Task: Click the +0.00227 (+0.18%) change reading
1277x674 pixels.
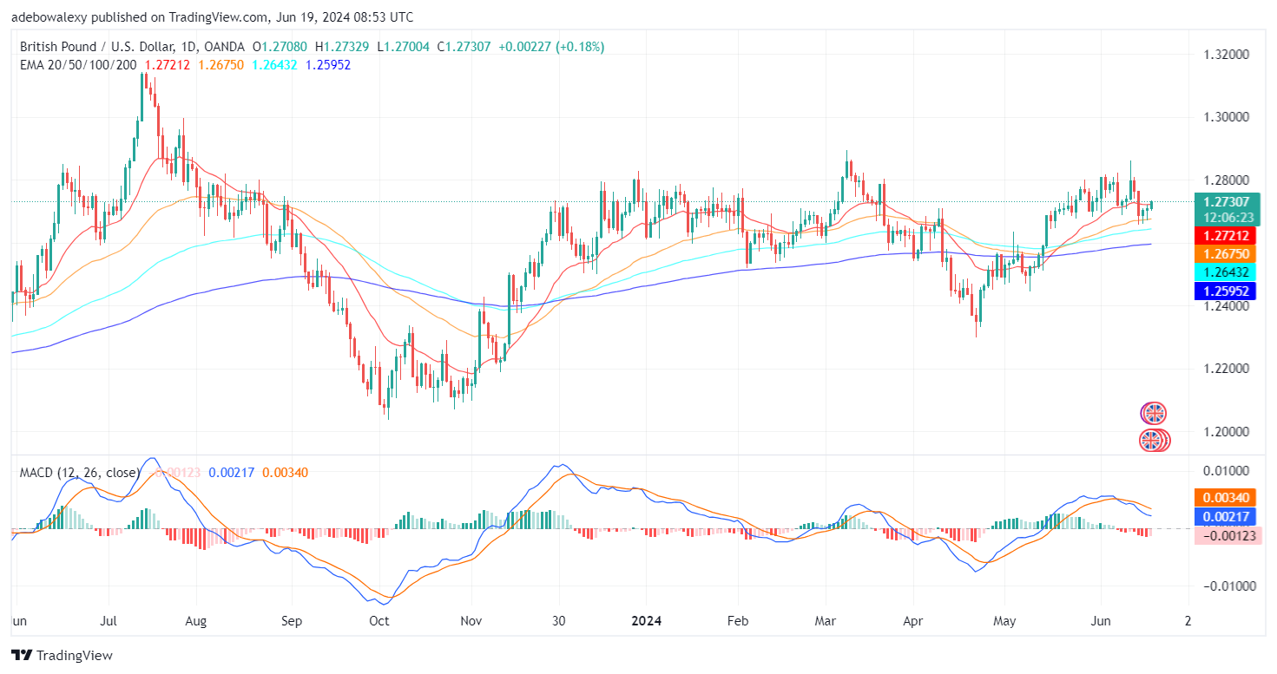Action: point(551,47)
